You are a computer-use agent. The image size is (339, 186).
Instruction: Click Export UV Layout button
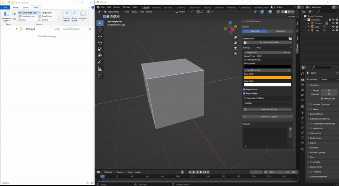pyautogui.click(x=268, y=117)
